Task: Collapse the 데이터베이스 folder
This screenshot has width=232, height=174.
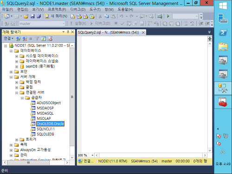Action: click(x=11, y=51)
